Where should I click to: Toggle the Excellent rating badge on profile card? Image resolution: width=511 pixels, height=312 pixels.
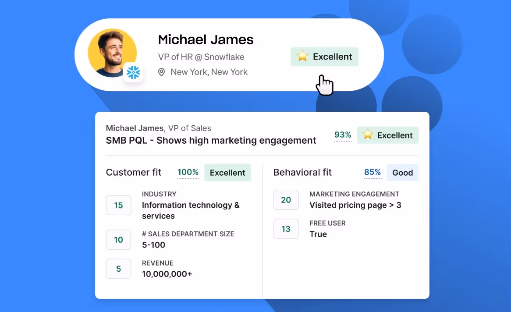pyautogui.click(x=324, y=57)
